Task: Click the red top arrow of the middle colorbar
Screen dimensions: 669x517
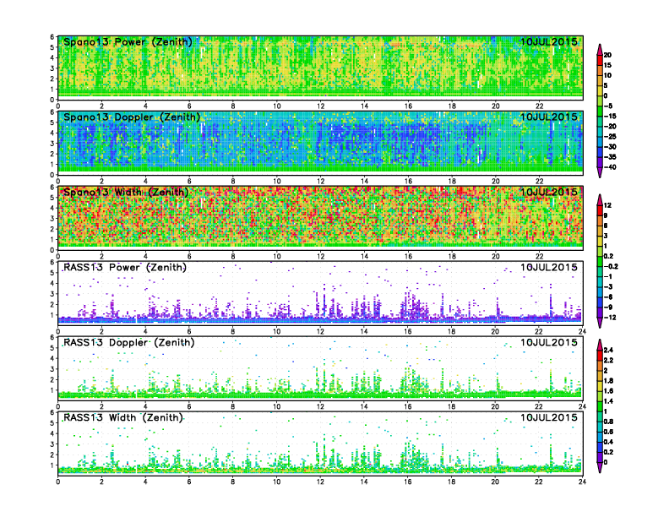Action: pos(600,199)
